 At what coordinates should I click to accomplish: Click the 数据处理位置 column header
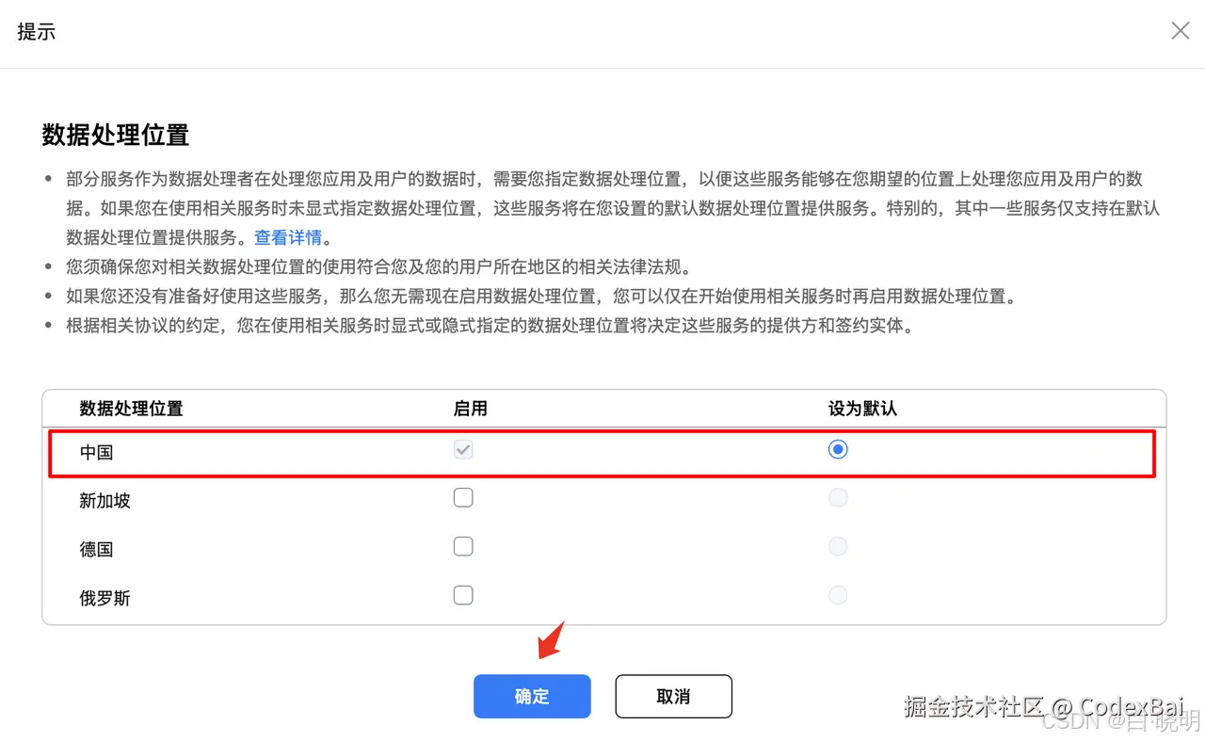[x=131, y=409]
